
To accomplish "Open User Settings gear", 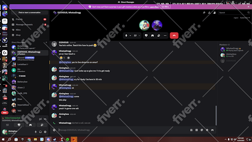I will (x=45, y=132).
